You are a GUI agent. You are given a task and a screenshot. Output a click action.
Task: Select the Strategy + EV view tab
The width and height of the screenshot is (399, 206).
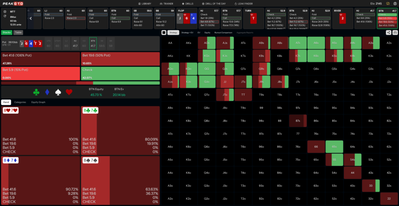point(187,33)
